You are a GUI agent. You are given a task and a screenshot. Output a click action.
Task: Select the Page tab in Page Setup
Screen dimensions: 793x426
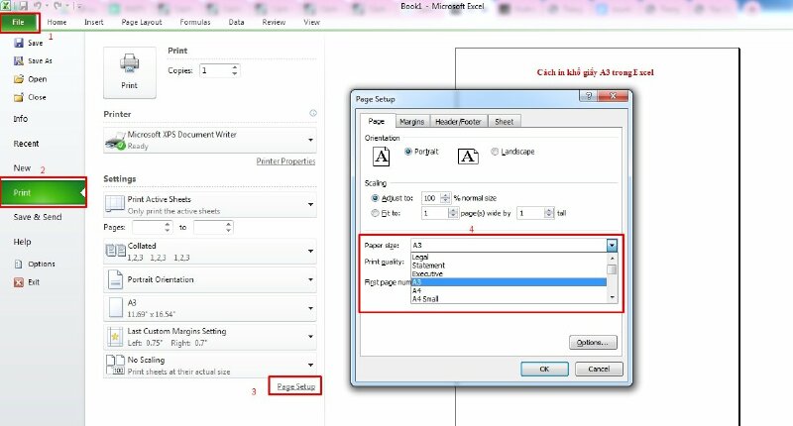point(377,121)
